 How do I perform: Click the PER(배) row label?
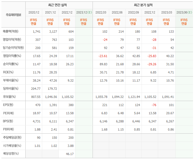coord(8,113)
